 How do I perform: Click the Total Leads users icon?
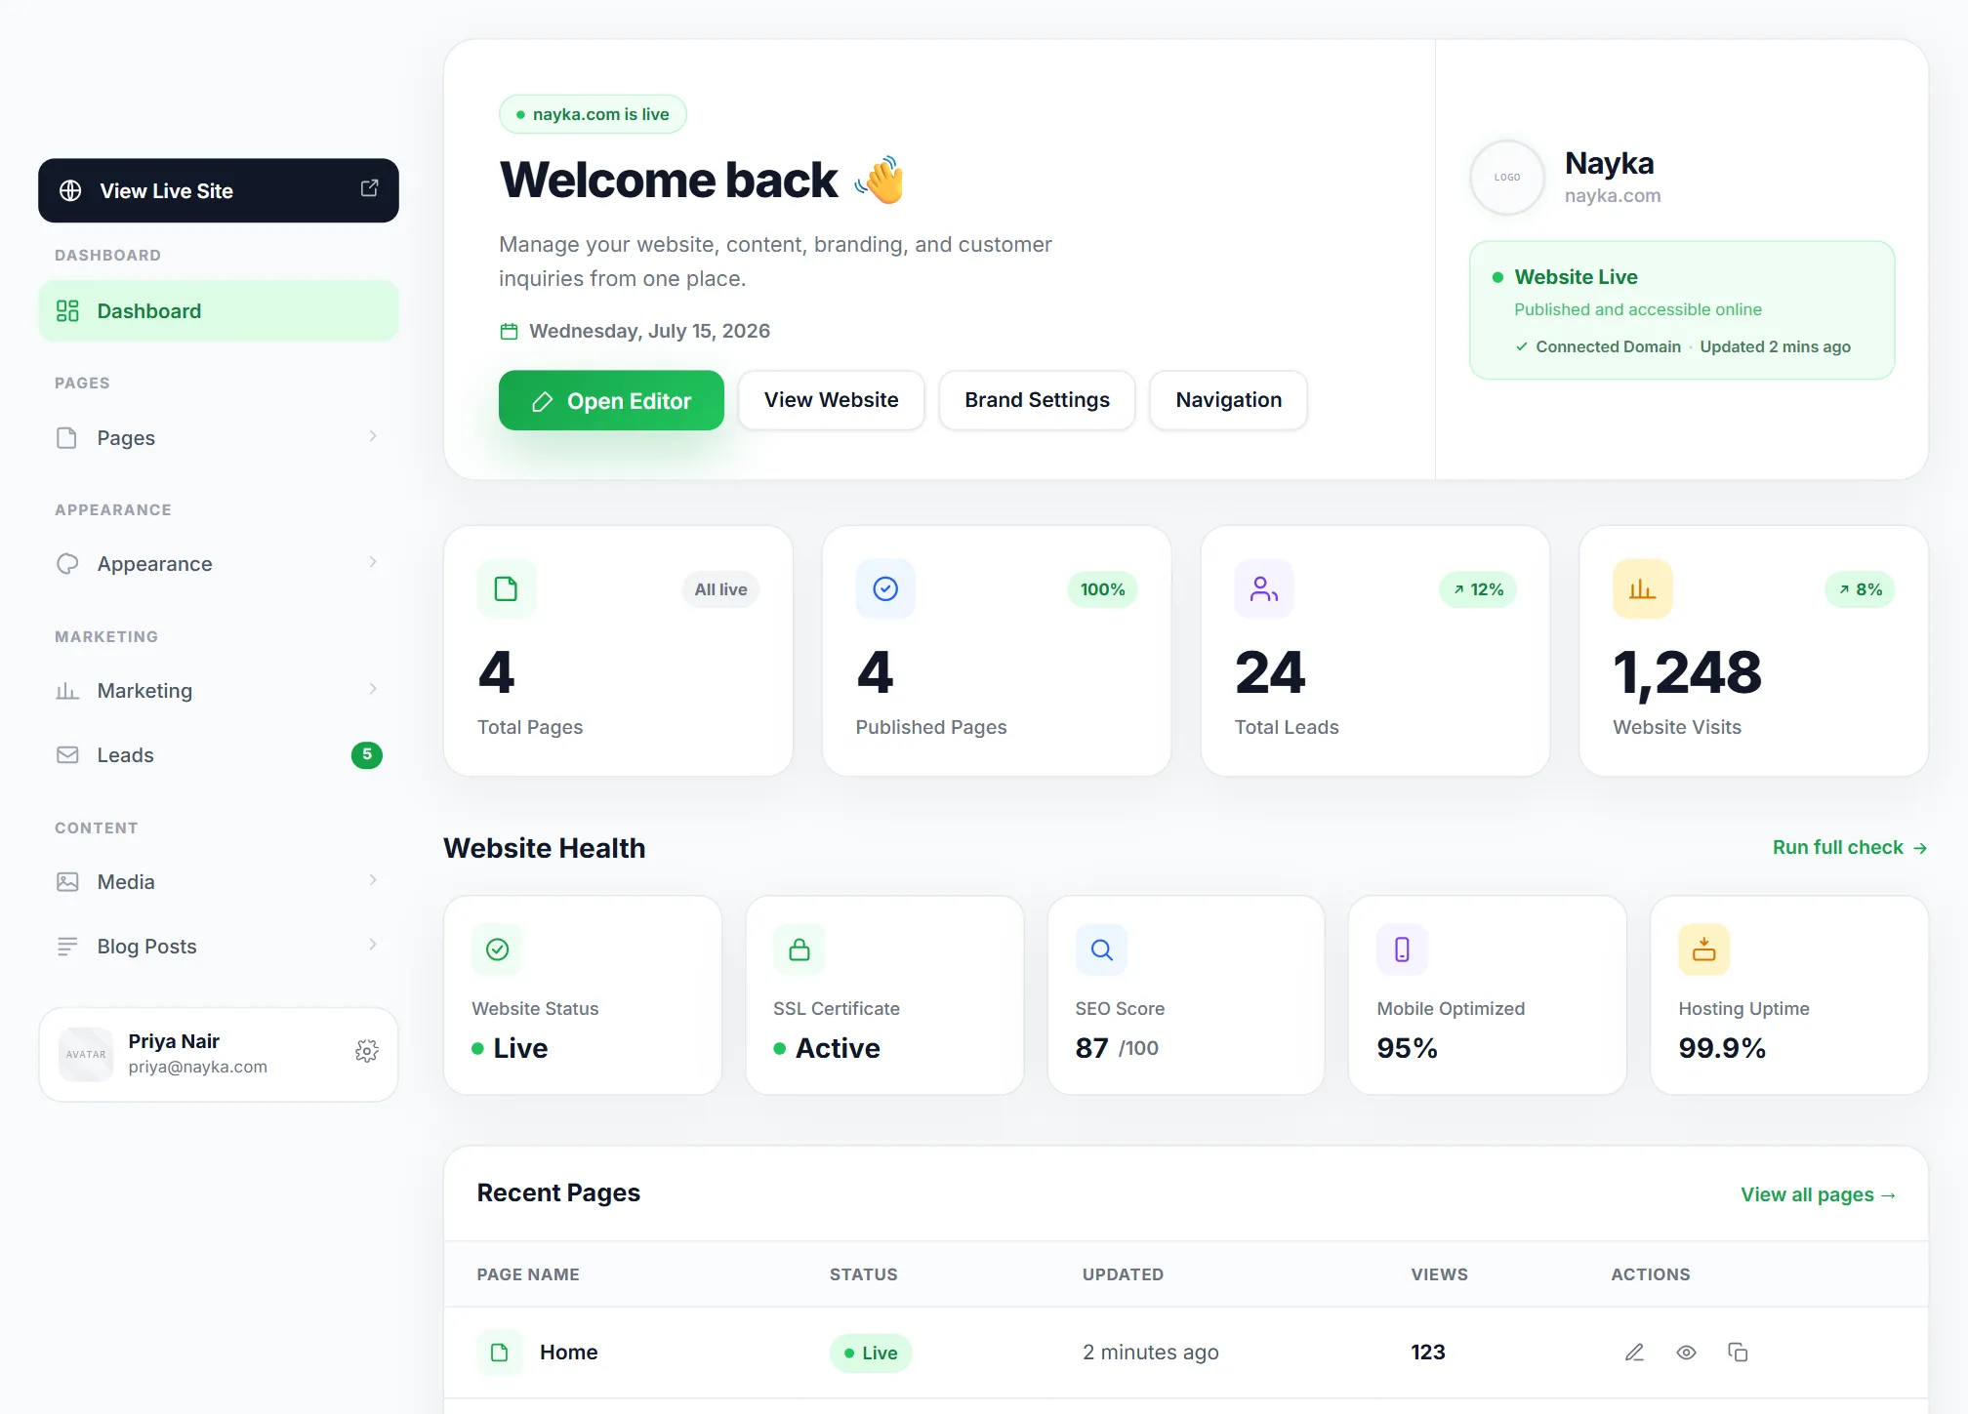tap(1264, 588)
